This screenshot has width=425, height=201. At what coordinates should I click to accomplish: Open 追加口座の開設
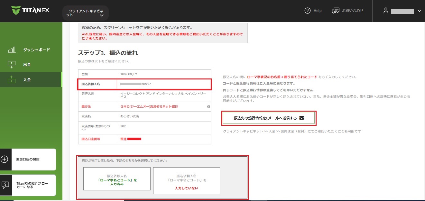coord(28,159)
